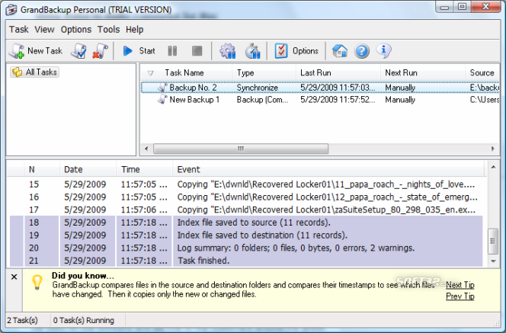Click the New Task toolbar button
The width and height of the screenshot is (506, 333).
click(36, 50)
